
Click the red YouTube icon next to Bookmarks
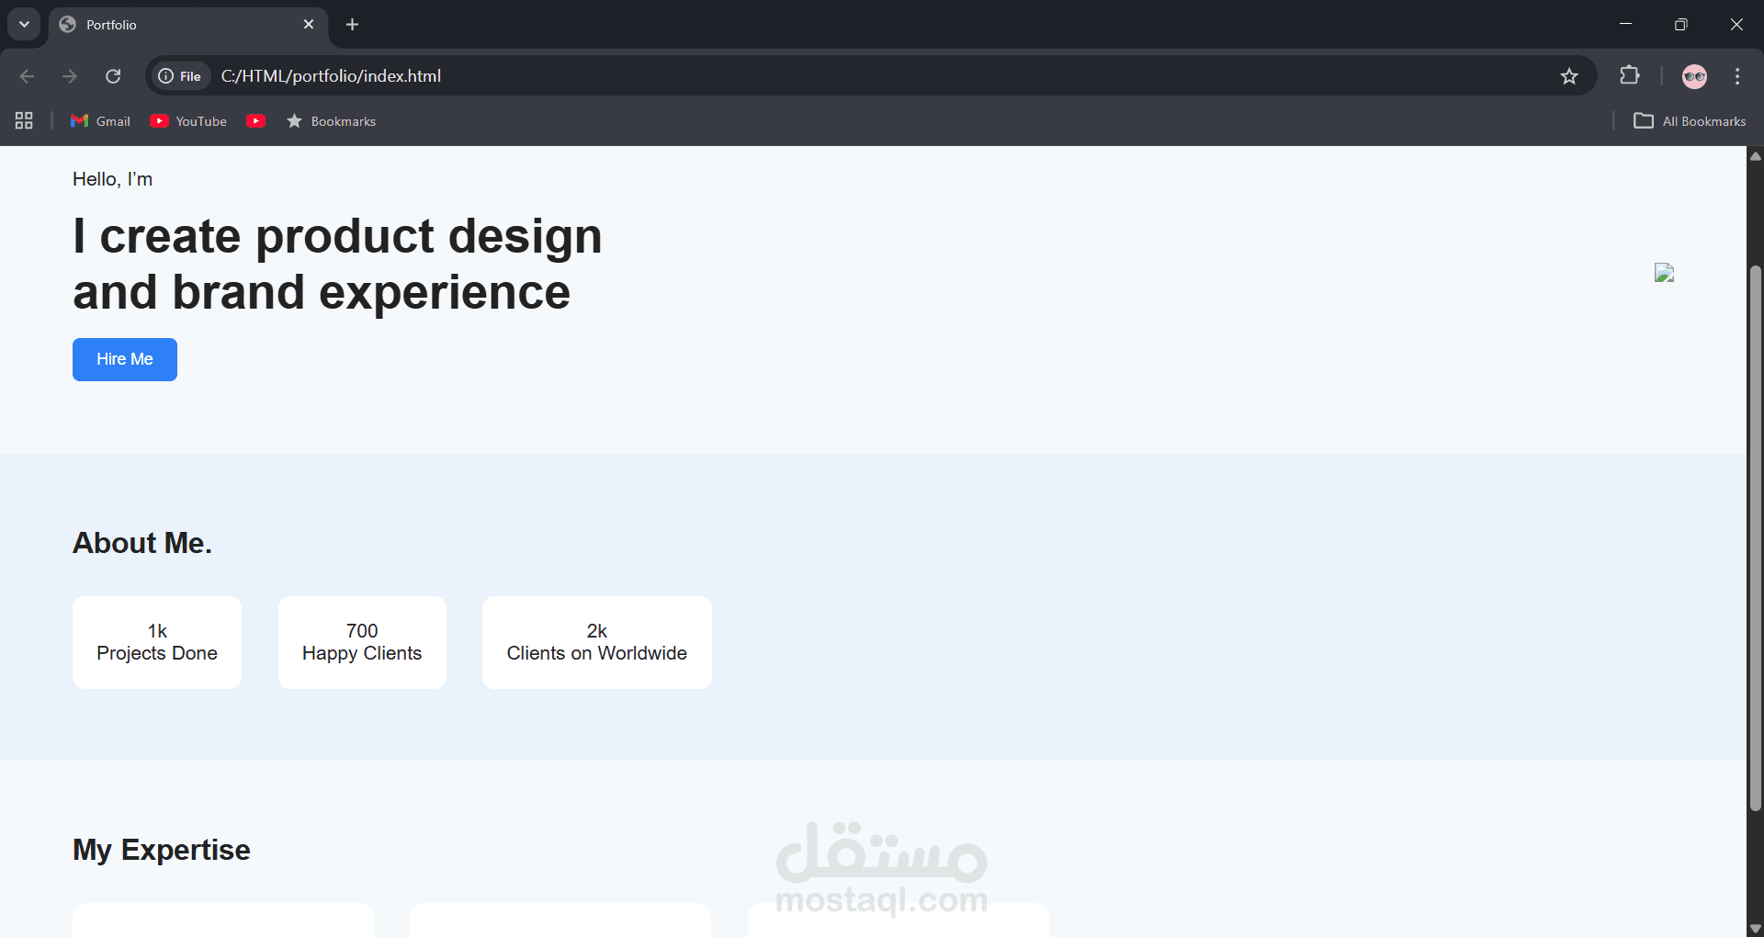(x=255, y=120)
